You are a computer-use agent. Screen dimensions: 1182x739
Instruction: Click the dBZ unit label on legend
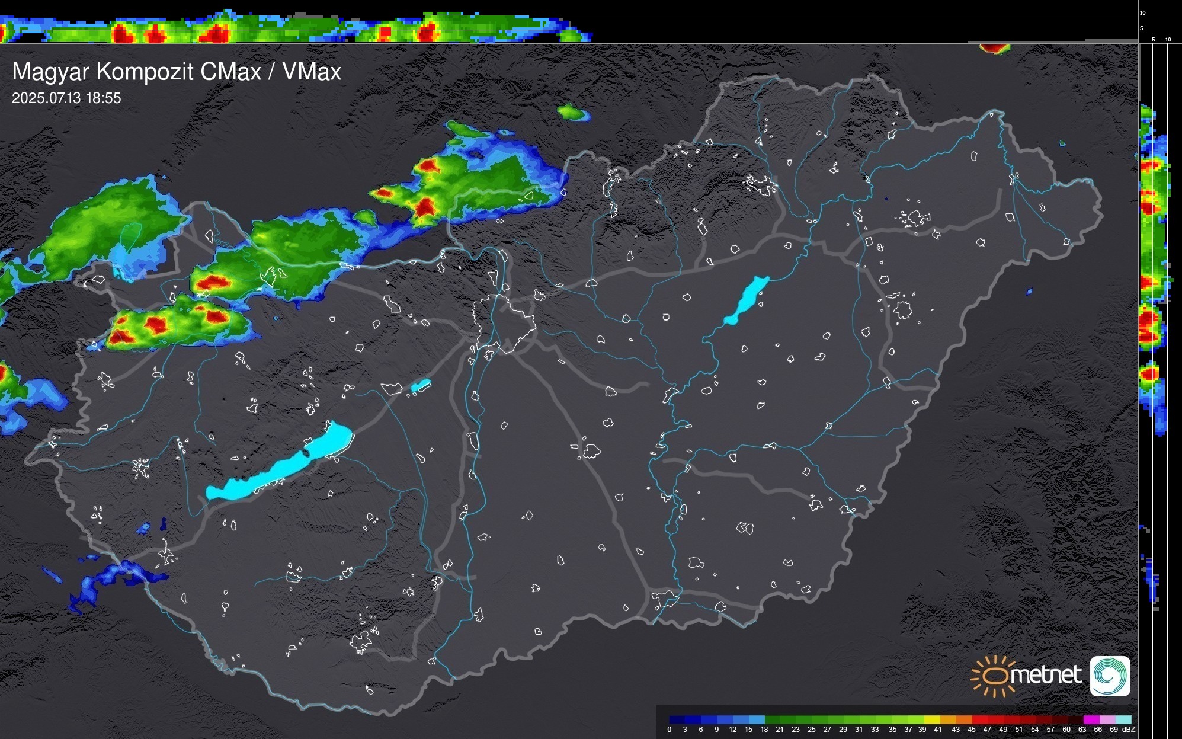click(x=1128, y=730)
